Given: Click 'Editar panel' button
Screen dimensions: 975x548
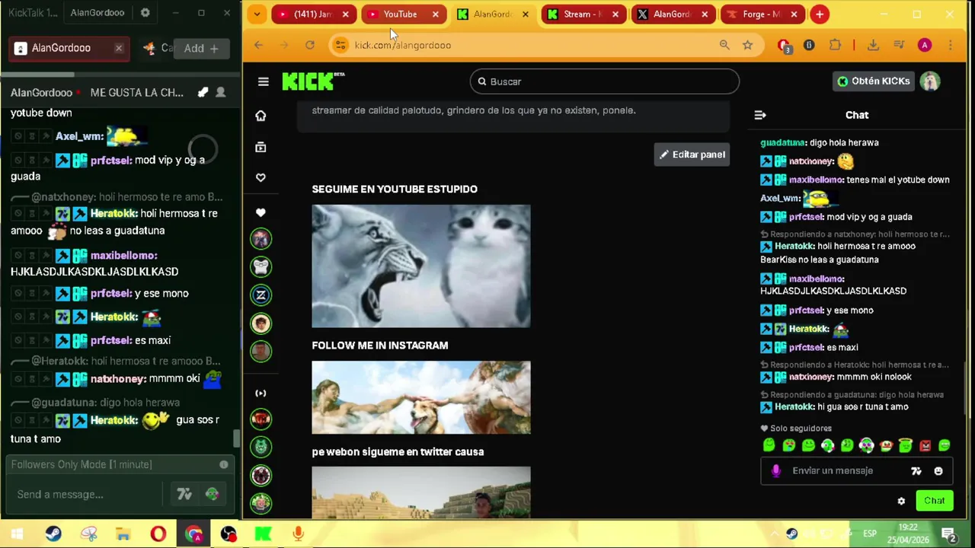Looking at the screenshot, I should [x=692, y=155].
